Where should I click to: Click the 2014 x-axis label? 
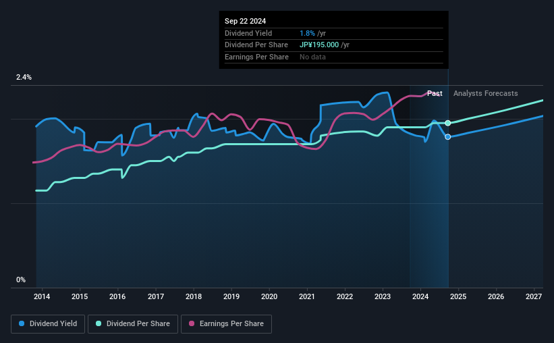(x=42, y=296)
